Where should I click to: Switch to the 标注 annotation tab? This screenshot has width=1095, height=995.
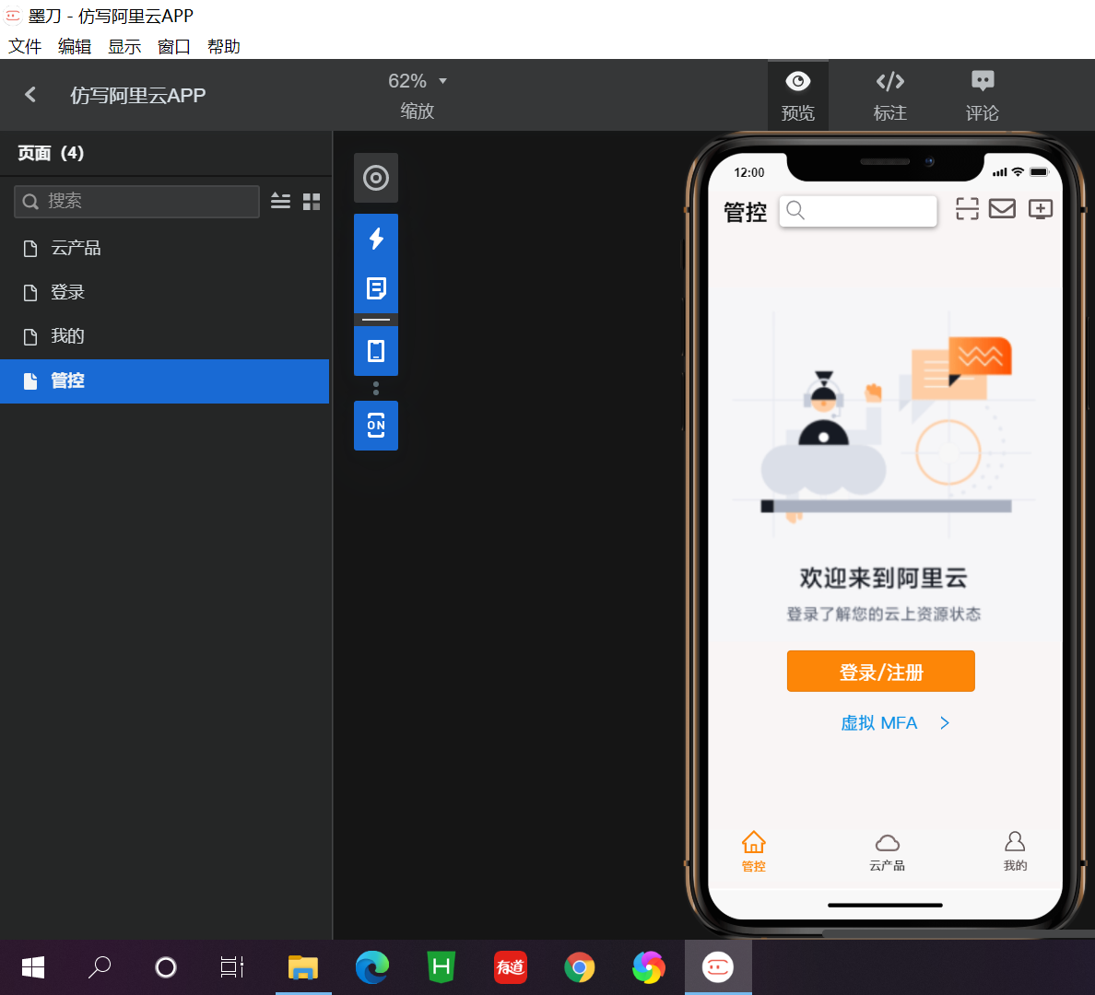tap(889, 96)
